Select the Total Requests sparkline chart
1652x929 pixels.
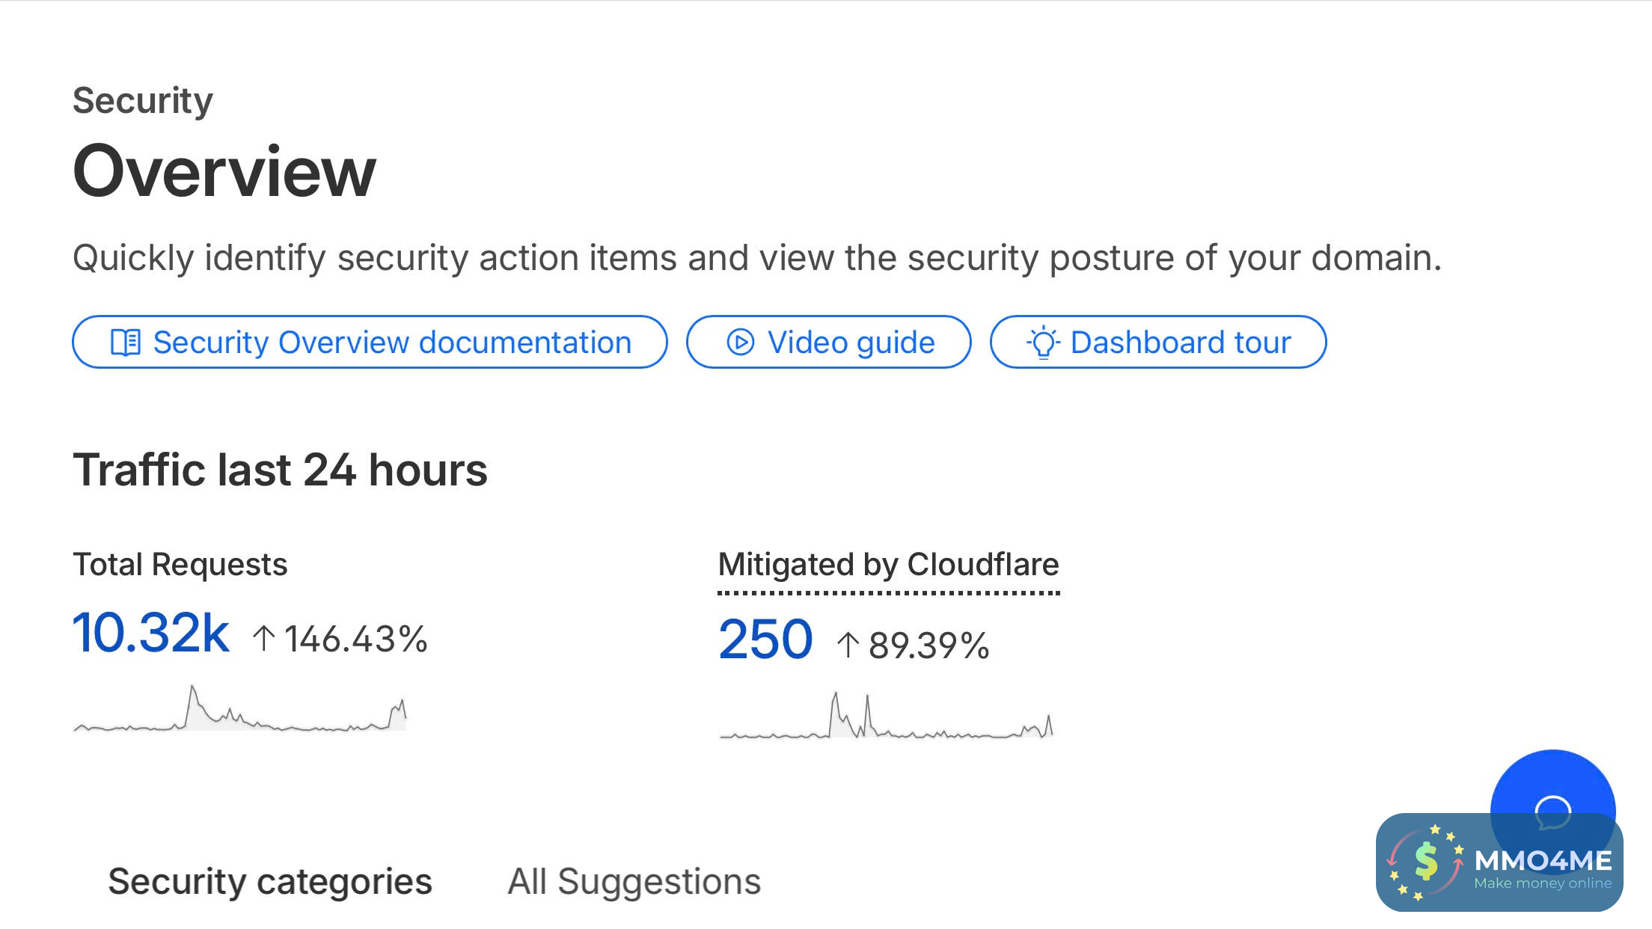point(239,711)
